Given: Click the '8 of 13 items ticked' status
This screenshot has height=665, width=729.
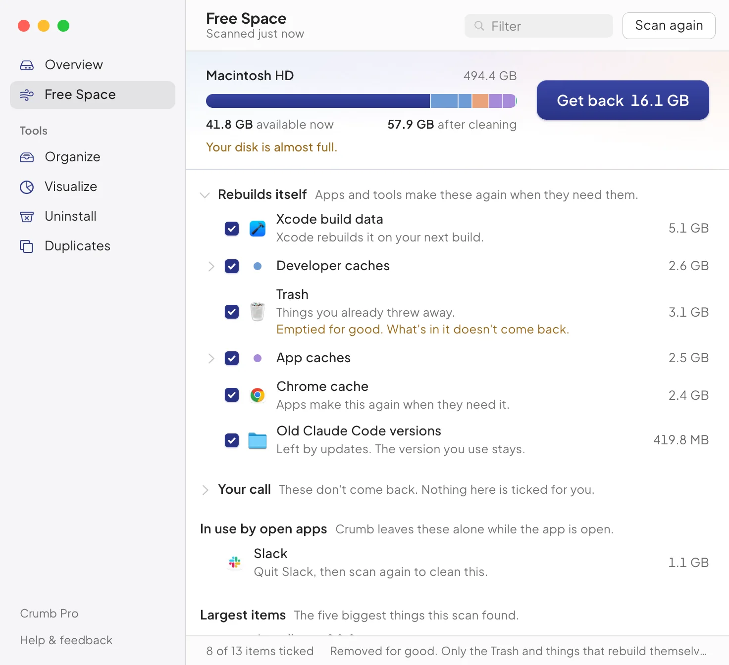Looking at the screenshot, I should coord(260,651).
